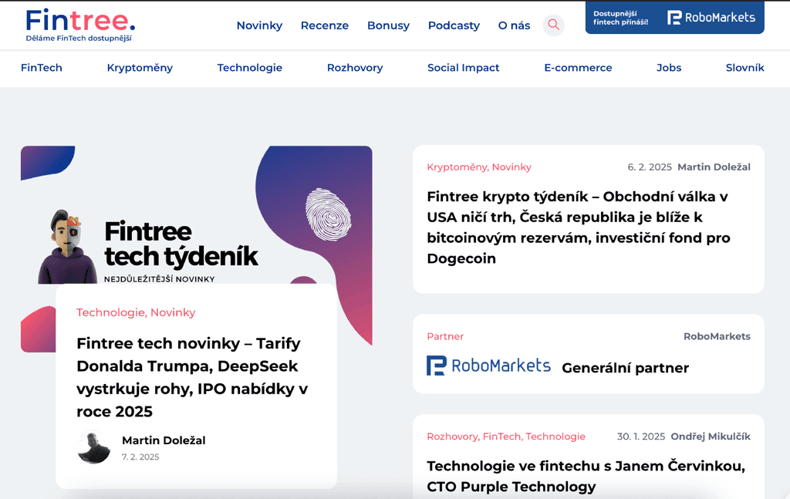Open the interview with Jan Červinka article
This screenshot has height=499, width=790.
[585, 476]
